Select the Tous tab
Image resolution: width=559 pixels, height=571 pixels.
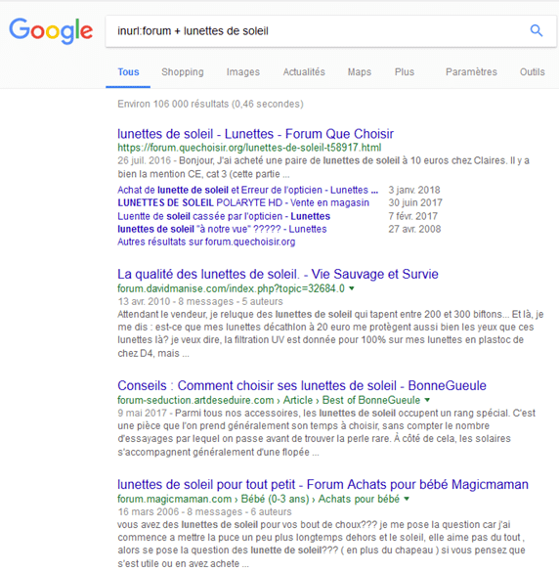coord(128,72)
